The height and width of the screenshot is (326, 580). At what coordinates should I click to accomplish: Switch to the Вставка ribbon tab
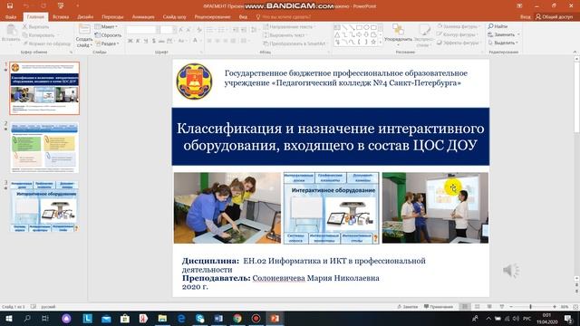coord(61,17)
